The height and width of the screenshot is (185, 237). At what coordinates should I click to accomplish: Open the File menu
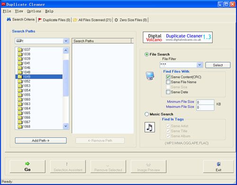[x=7, y=11]
